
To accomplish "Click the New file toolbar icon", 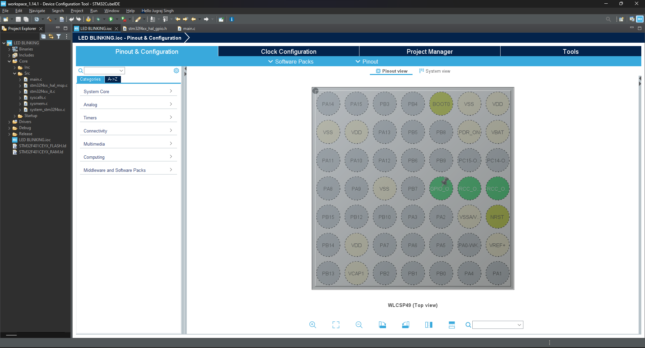I will coord(6,20).
